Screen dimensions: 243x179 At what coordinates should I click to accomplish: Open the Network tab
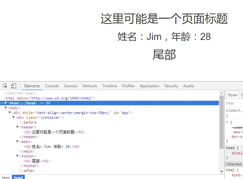point(90,86)
